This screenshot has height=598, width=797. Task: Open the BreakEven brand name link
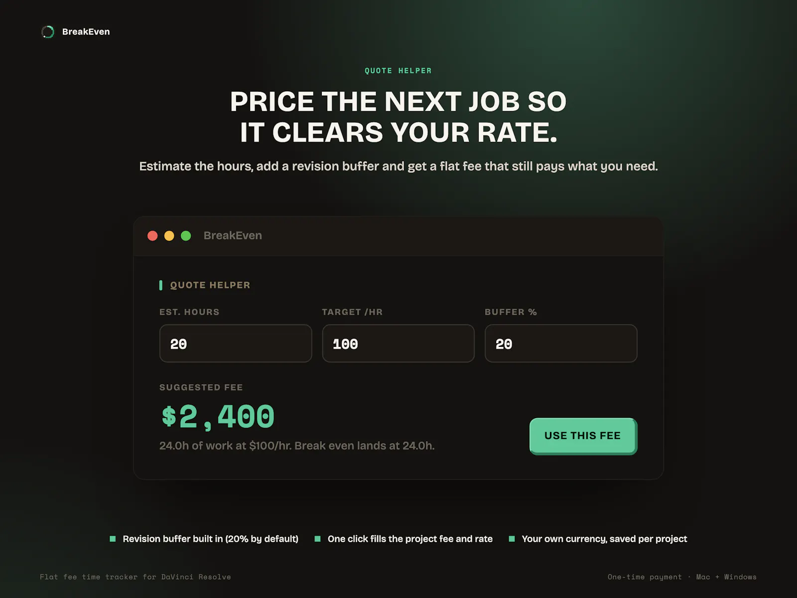[x=86, y=32]
